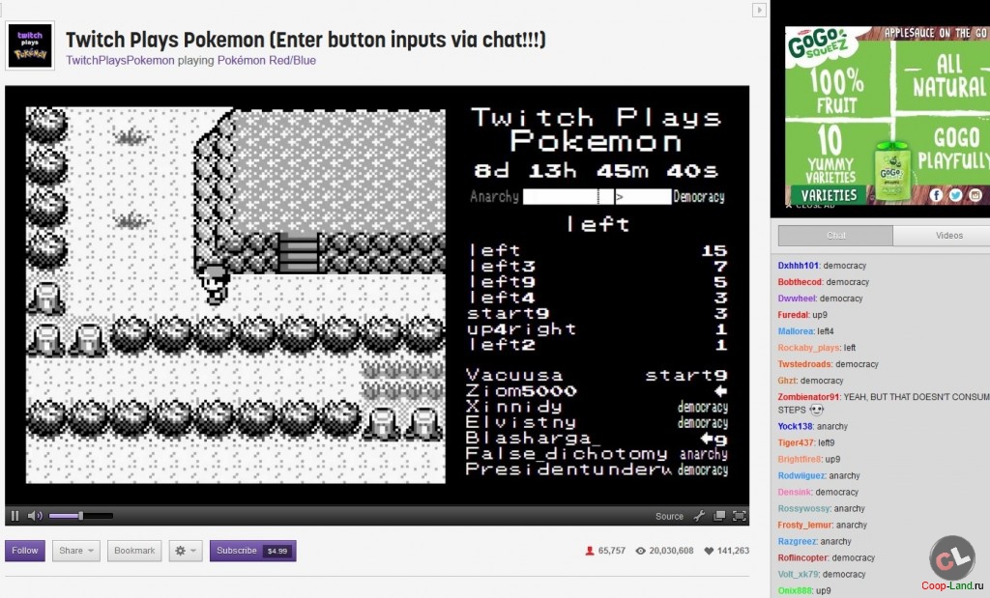990x598 pixels.
Task: Select the Source quality option
Action: [x=669, y=516]
